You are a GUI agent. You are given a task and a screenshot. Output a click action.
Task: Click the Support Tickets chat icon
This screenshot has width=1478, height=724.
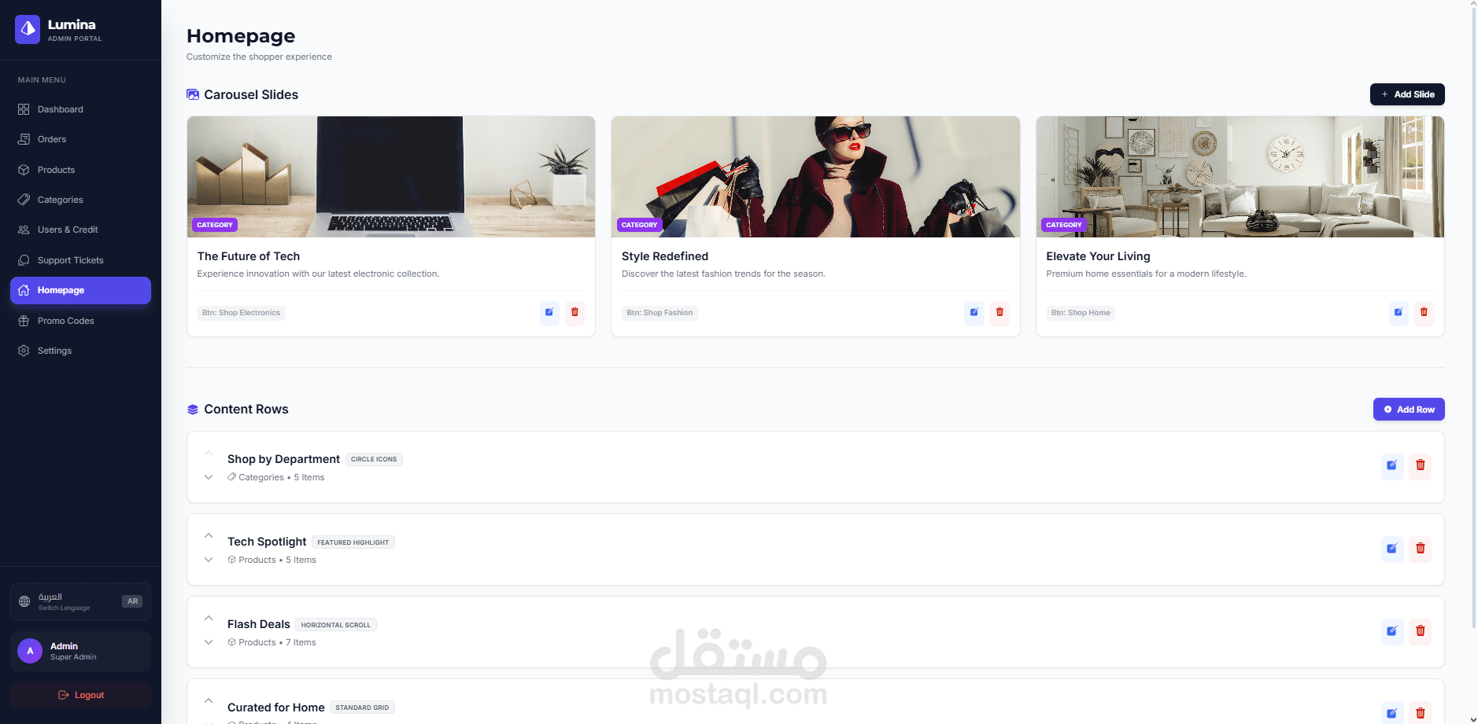[x=24, y=260]
